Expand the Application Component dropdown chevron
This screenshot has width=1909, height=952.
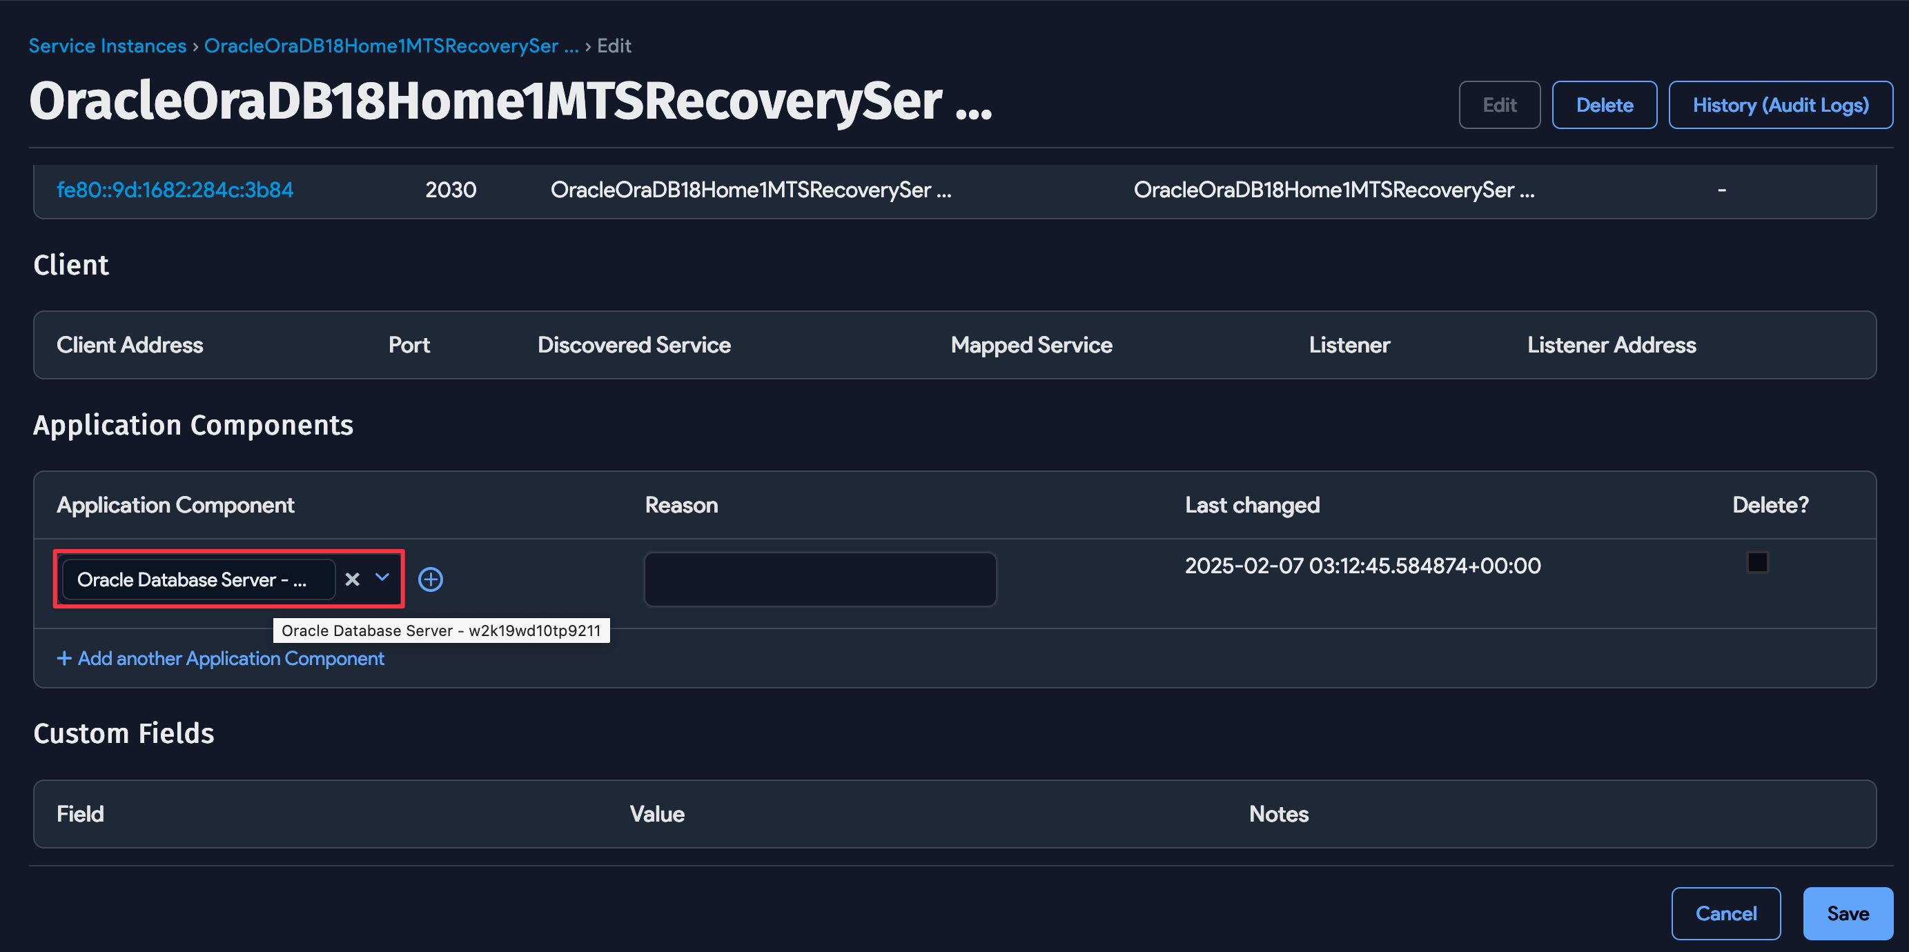pos(382,579)
